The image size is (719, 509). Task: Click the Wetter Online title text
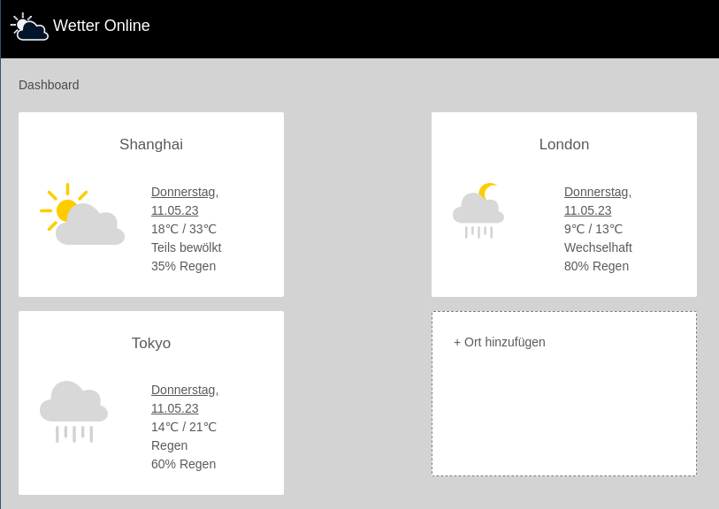[x=102, y=26]
